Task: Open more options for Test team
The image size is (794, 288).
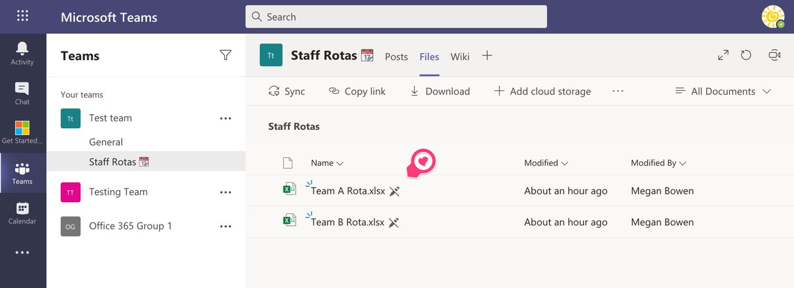Action: tap(226, 118)
